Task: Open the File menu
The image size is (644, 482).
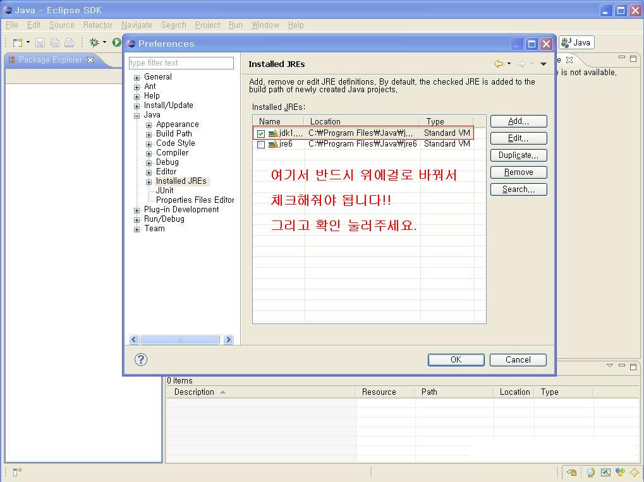Action: 11,25
